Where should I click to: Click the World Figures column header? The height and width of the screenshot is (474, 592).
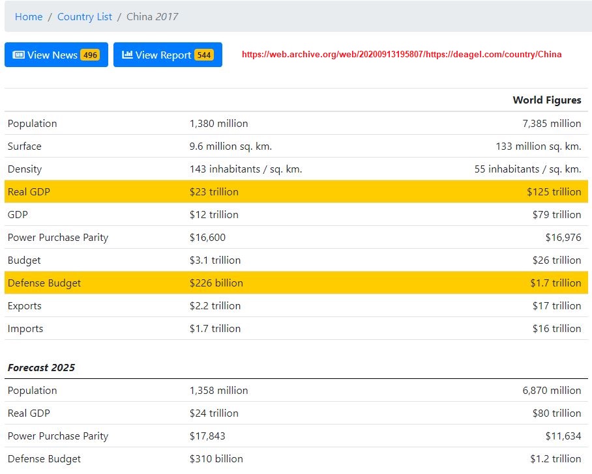click(x=547, y=100)
